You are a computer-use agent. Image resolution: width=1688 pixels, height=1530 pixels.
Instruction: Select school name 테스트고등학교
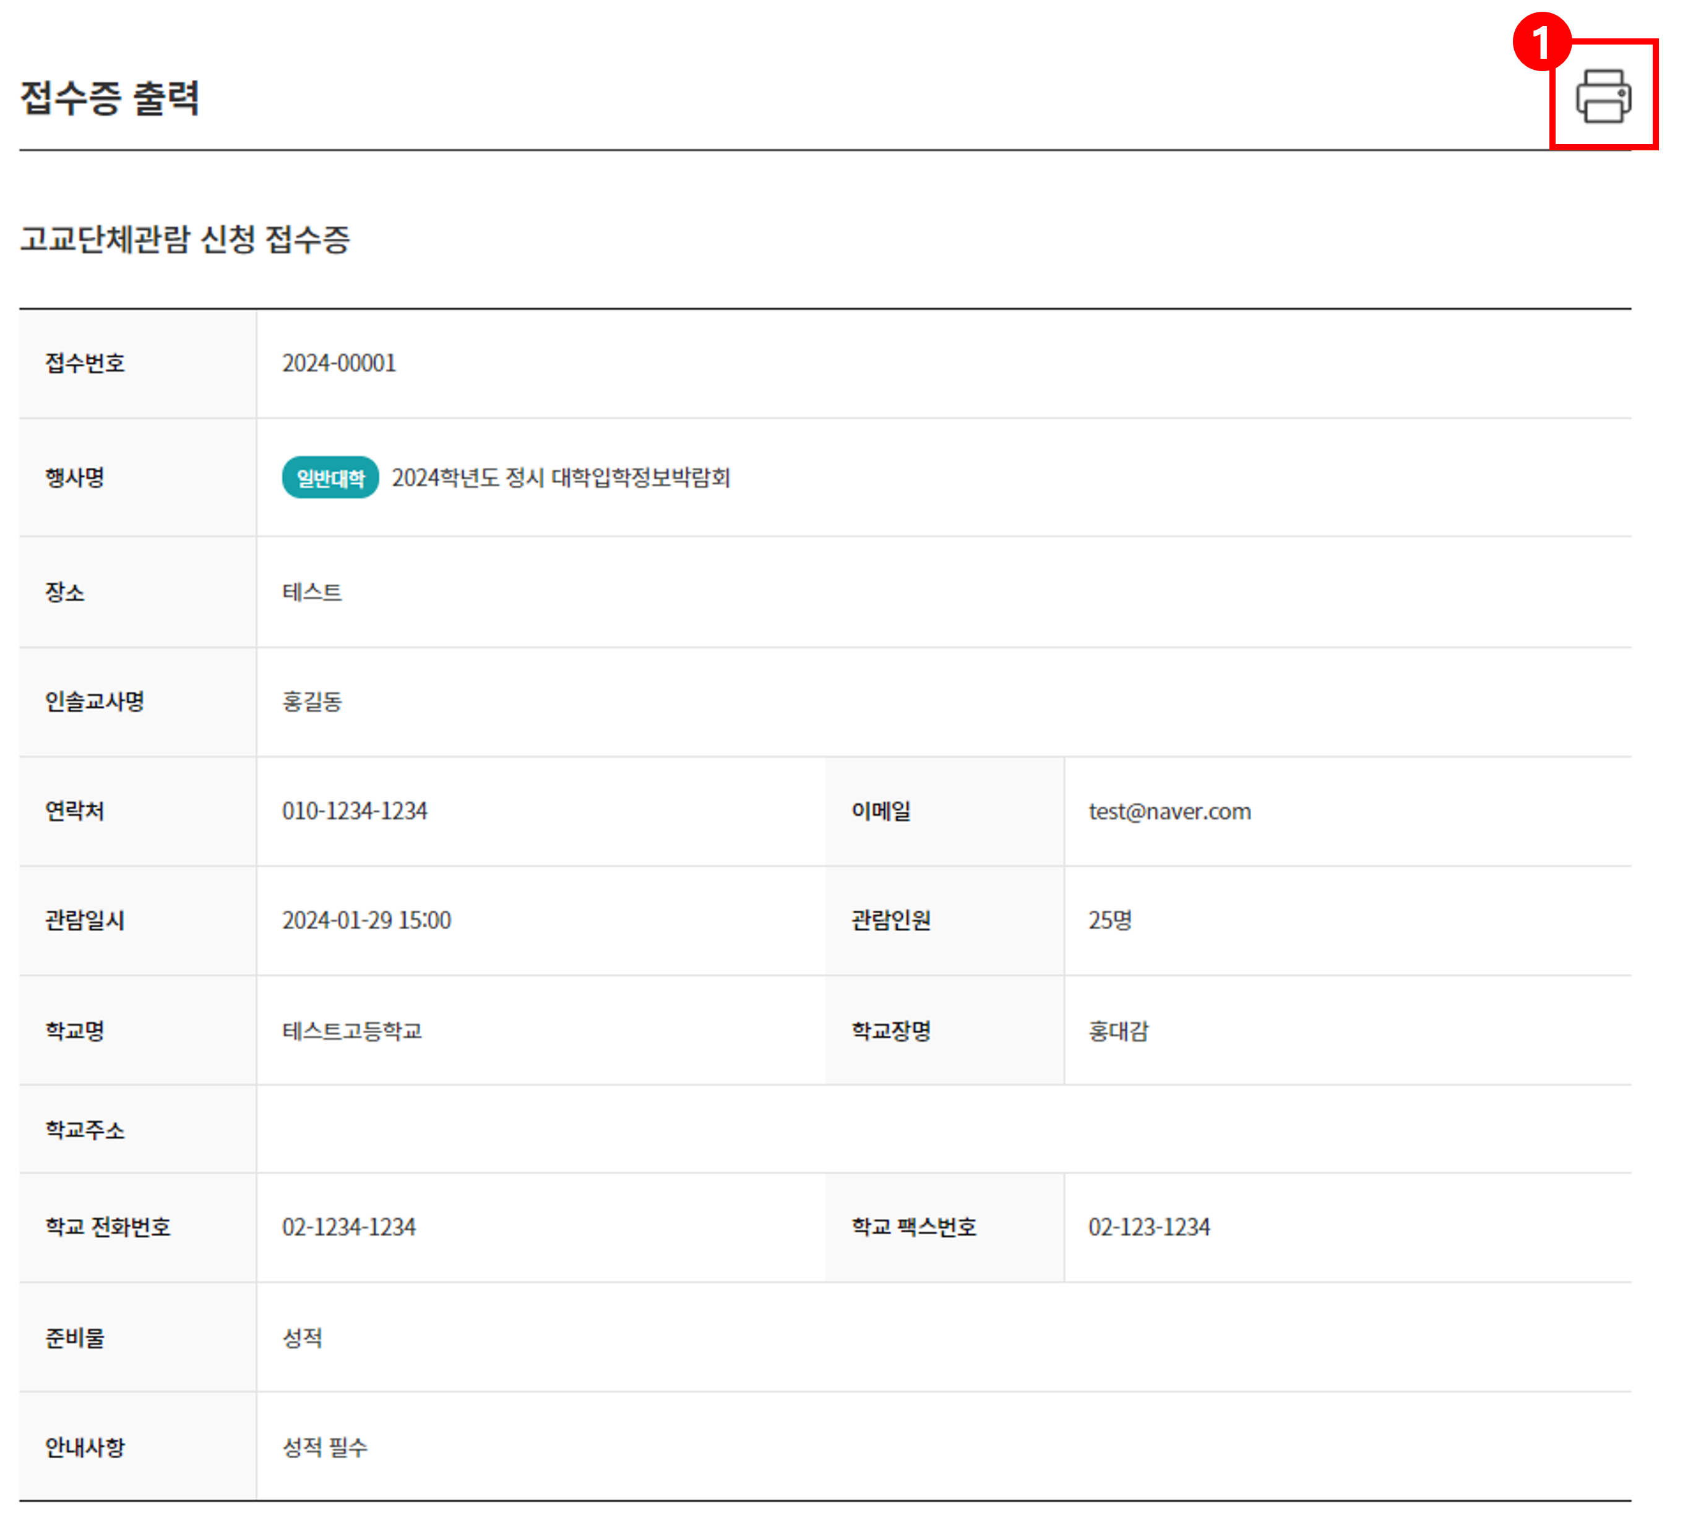pyautogui.click(x=353, y=1031)
